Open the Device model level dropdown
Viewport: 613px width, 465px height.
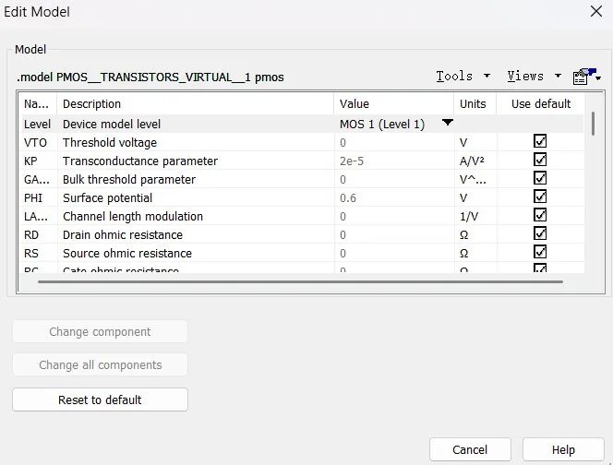[x=447, y=123]
